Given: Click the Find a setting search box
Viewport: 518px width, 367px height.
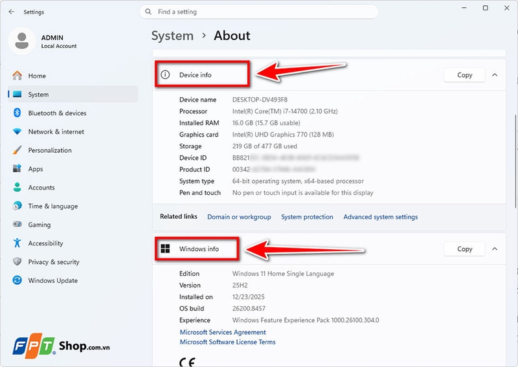Looking at the screenshot, I should [x=258, y=12].
